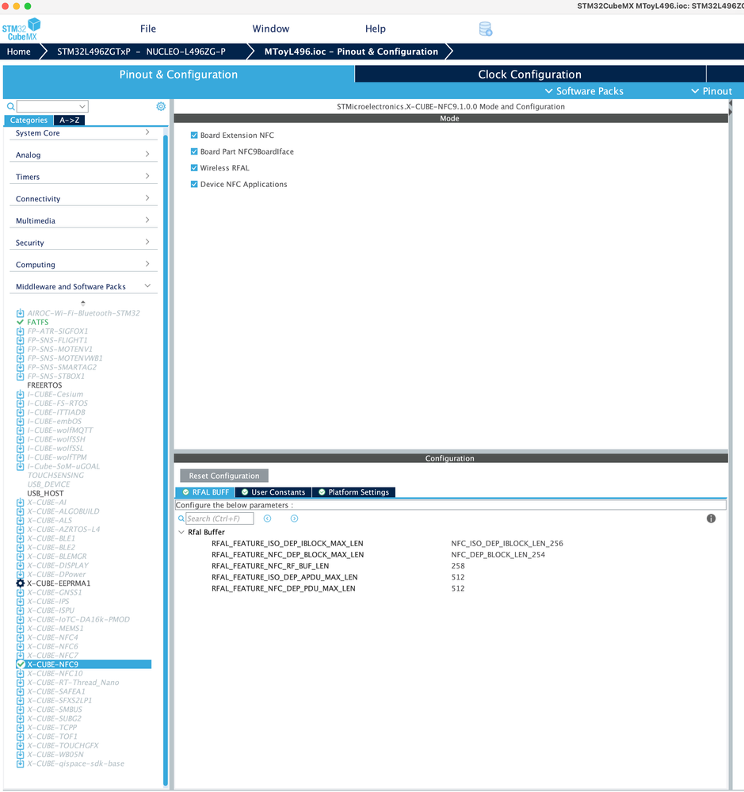The height and width of the screenshot is (792, 744).
Task: Click download icon beside X-CUBE-qispace-sdk-base
Action: [20, 763]
